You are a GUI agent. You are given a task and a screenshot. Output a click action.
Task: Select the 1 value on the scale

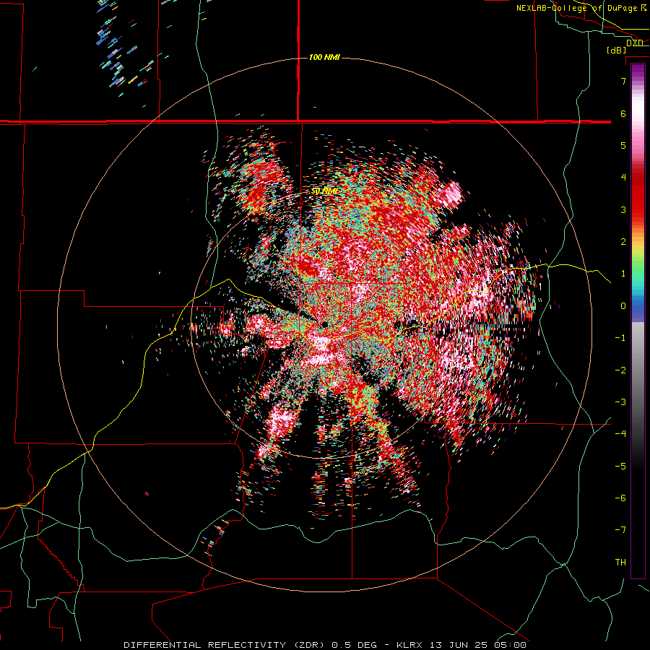623,274
